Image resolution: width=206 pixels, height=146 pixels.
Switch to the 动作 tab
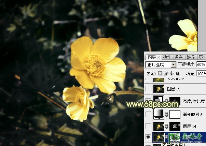click(167, 57)
